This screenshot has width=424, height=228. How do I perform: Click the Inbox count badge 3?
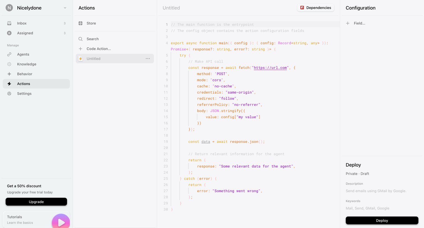click(64, 23)
